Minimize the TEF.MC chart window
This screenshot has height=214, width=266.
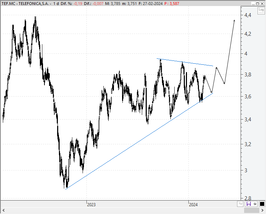[253, 4]
